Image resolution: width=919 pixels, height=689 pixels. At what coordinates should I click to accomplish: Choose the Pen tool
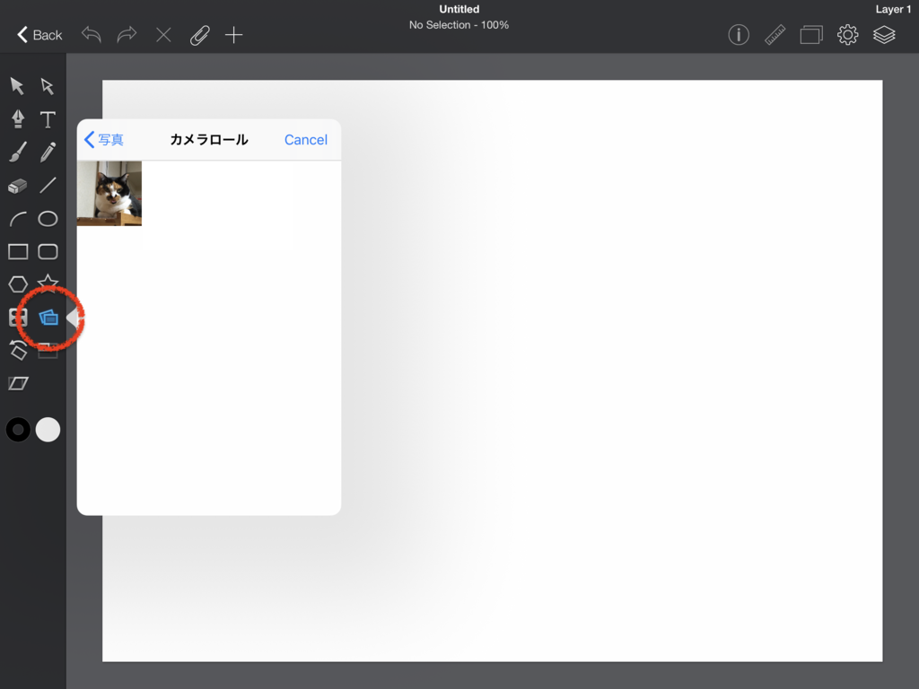tap(18, 119)
